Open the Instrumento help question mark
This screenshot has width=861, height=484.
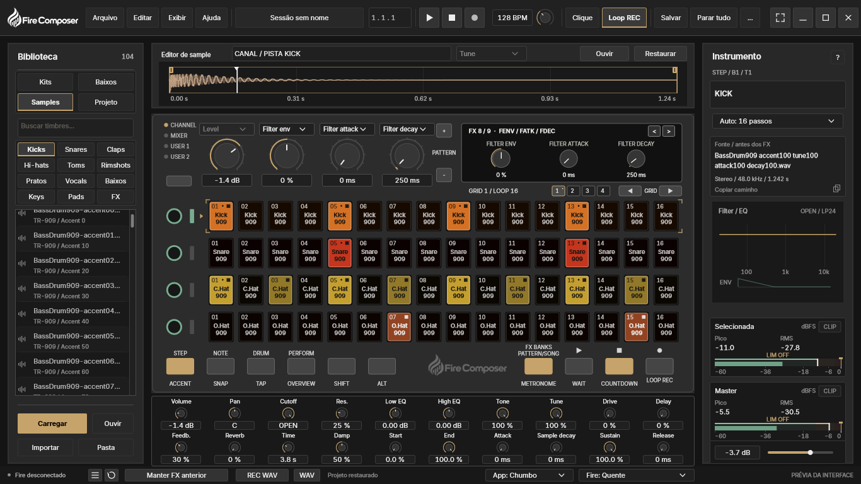(838, 57)
